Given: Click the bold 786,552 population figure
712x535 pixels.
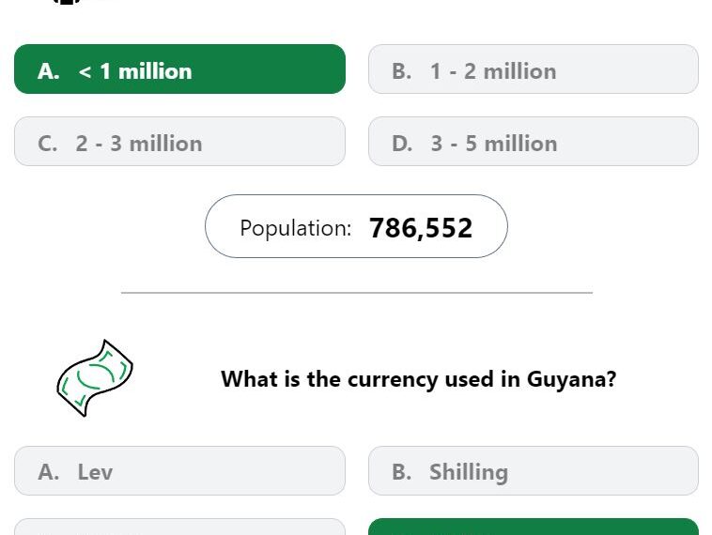Looking at the screenshot, I should click(421, 228).
